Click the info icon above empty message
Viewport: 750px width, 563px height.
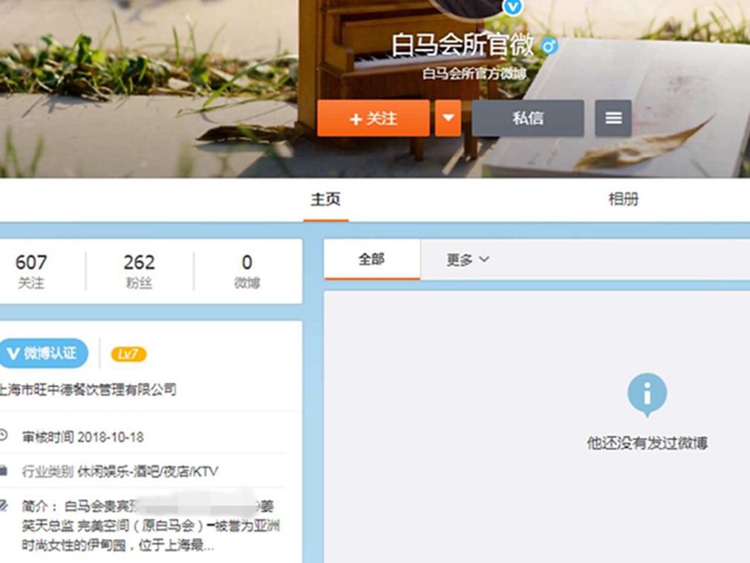point(648,394)
